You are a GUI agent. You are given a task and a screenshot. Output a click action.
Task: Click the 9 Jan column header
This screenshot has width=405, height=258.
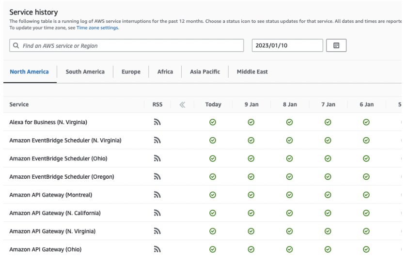251,104
